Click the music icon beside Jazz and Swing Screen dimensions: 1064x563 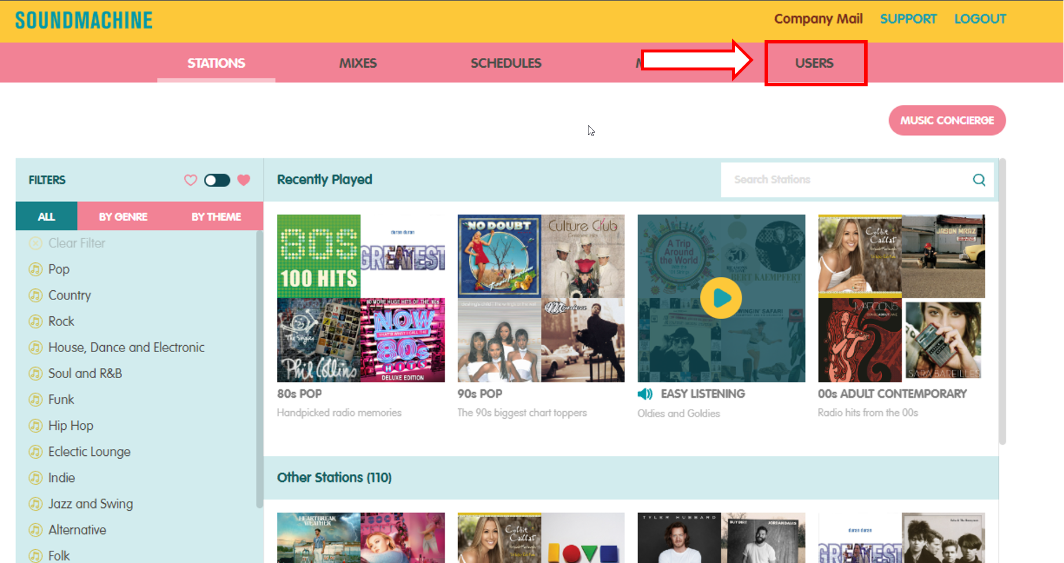(35, 504)
